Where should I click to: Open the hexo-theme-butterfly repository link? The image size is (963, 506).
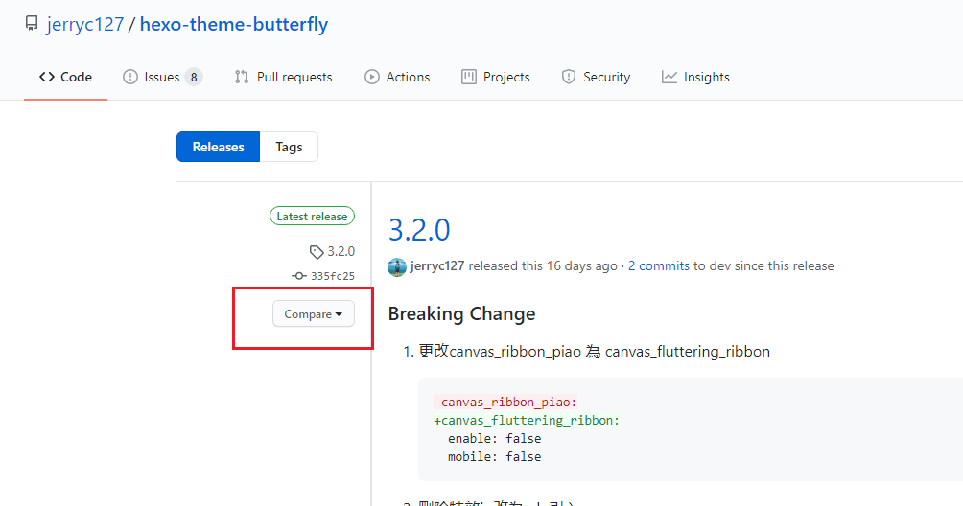pos(234,25)
